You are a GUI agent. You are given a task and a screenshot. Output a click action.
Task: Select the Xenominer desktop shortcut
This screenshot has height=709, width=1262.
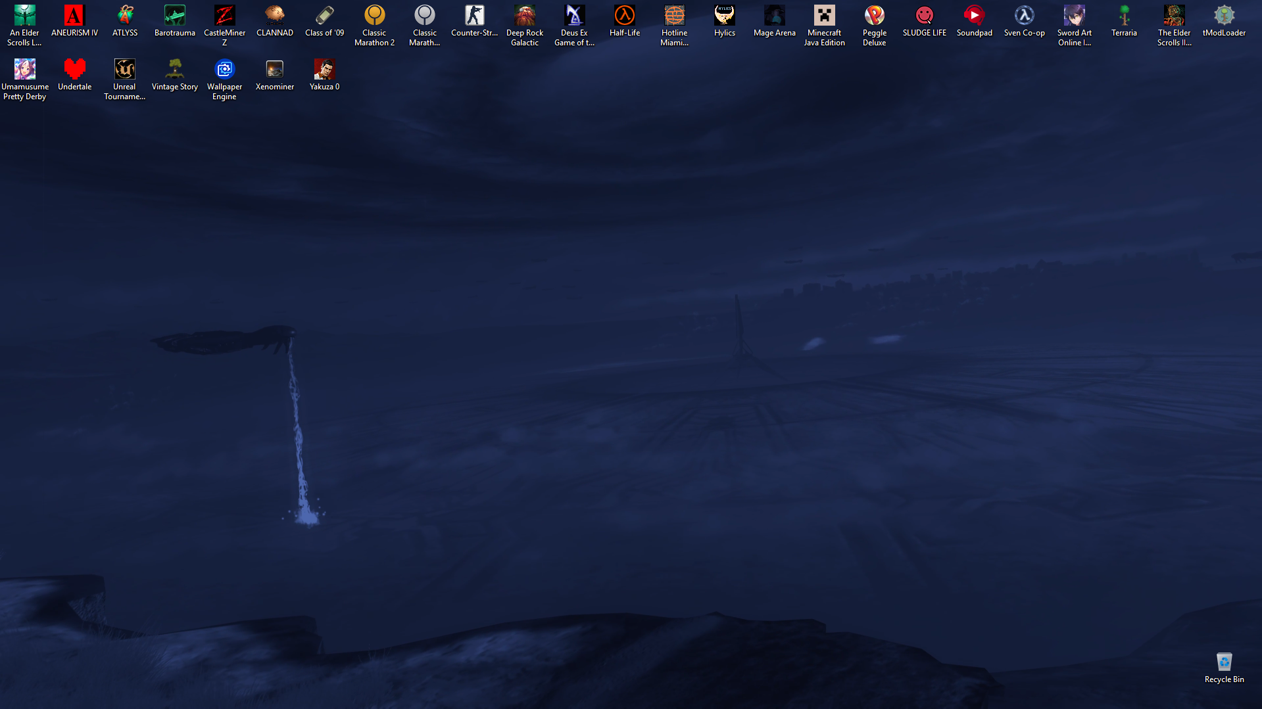(275, 75)
